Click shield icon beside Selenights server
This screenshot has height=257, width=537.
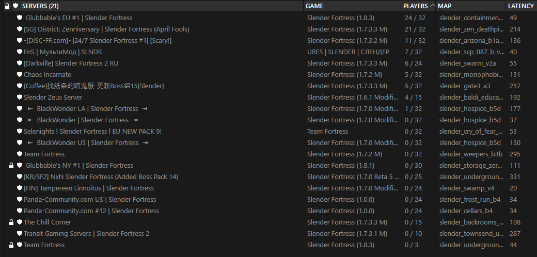tap(20, 132)
